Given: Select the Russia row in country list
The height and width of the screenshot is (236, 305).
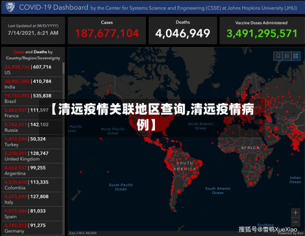Looking at the screenshot, I should [32, 127].
